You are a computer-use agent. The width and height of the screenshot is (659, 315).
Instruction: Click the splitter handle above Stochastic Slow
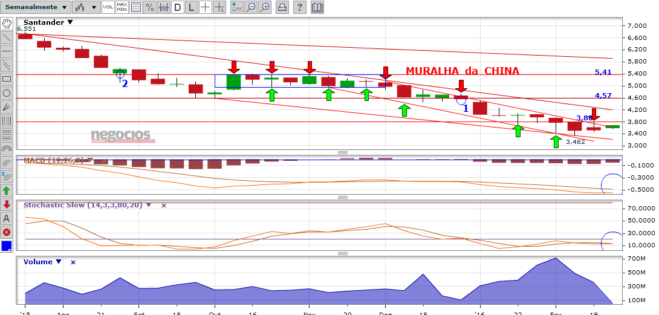(343, 197)
